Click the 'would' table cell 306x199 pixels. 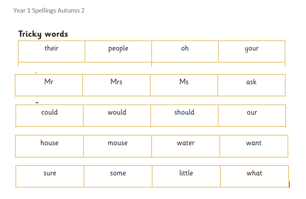click(117, 113)
